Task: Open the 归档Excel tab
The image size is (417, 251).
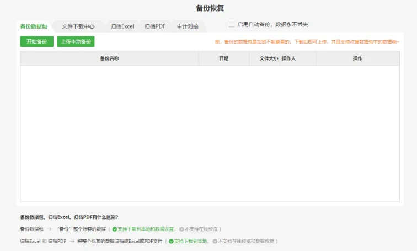Action: 122,26
